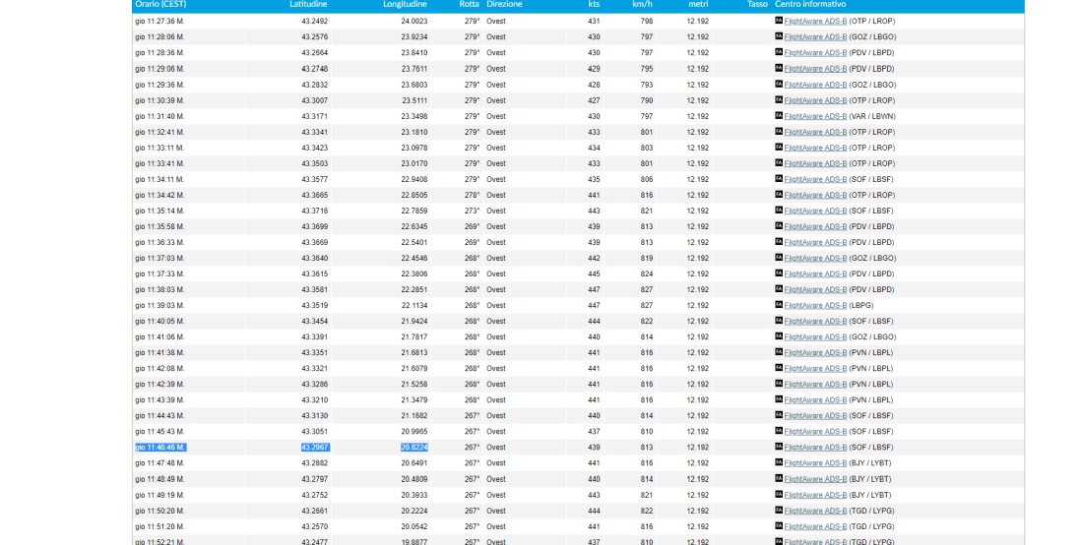Open FlightAware ADS-B link in the 11:48:49 row
The width and height of the screenshot is (1083, 545).
[815, 479]
